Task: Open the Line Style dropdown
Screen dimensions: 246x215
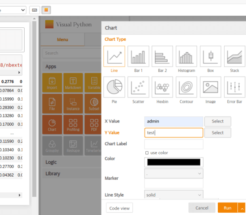Action: [174, 195]
